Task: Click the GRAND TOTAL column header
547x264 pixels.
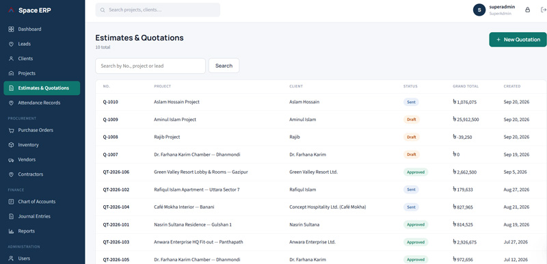Action: (466, 86)
